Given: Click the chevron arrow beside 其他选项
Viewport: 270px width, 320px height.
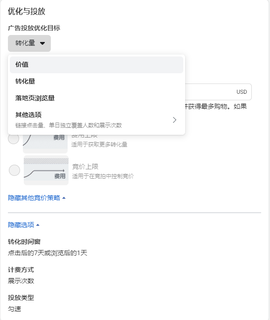Looking at the screenshot, I should tap(174, 120).
